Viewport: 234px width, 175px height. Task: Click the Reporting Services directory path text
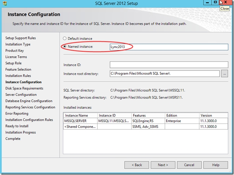(146, 98)
